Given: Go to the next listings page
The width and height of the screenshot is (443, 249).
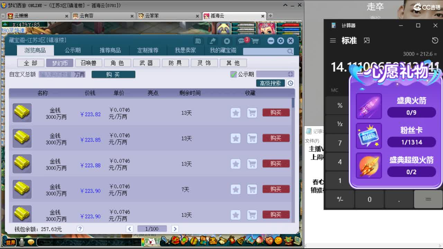Looking at the screenshot, I should [x=175, y=229].
